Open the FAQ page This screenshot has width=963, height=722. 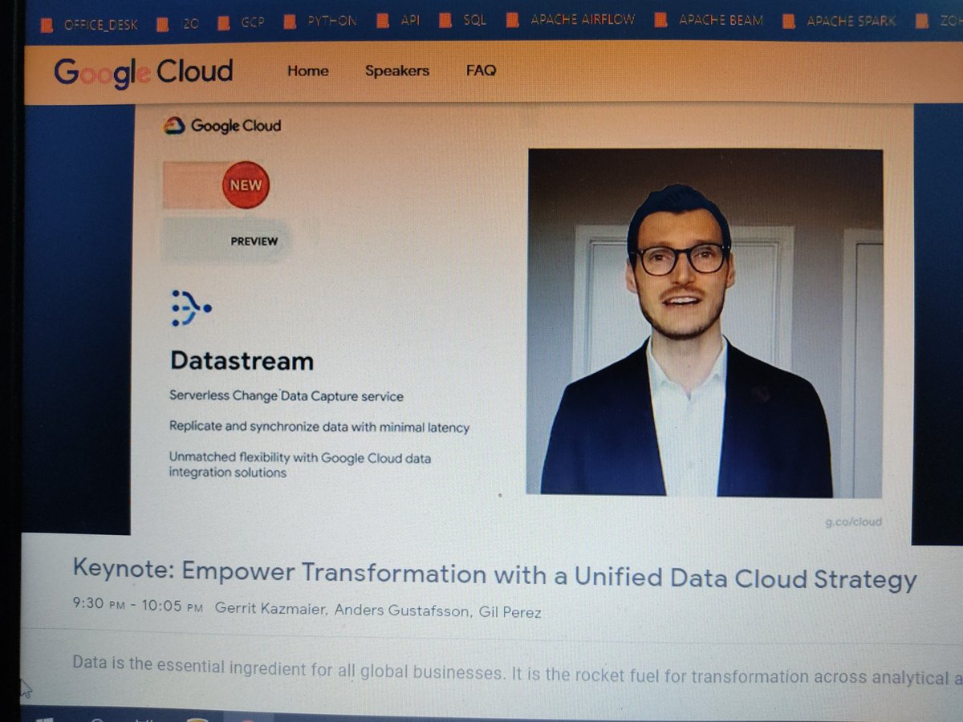pos(481,71)
